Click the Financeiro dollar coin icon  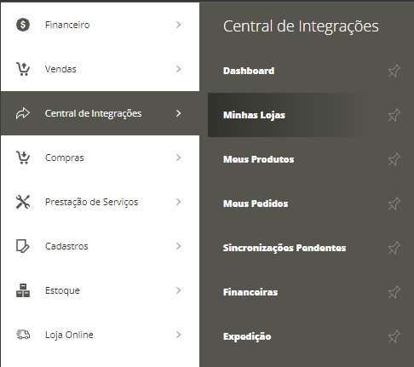23,25
